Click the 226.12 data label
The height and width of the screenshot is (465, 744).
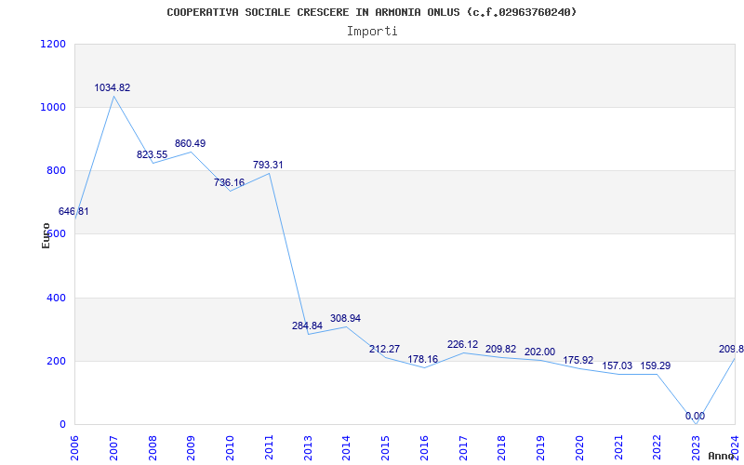pyautogui.click(x=462, y=344)
